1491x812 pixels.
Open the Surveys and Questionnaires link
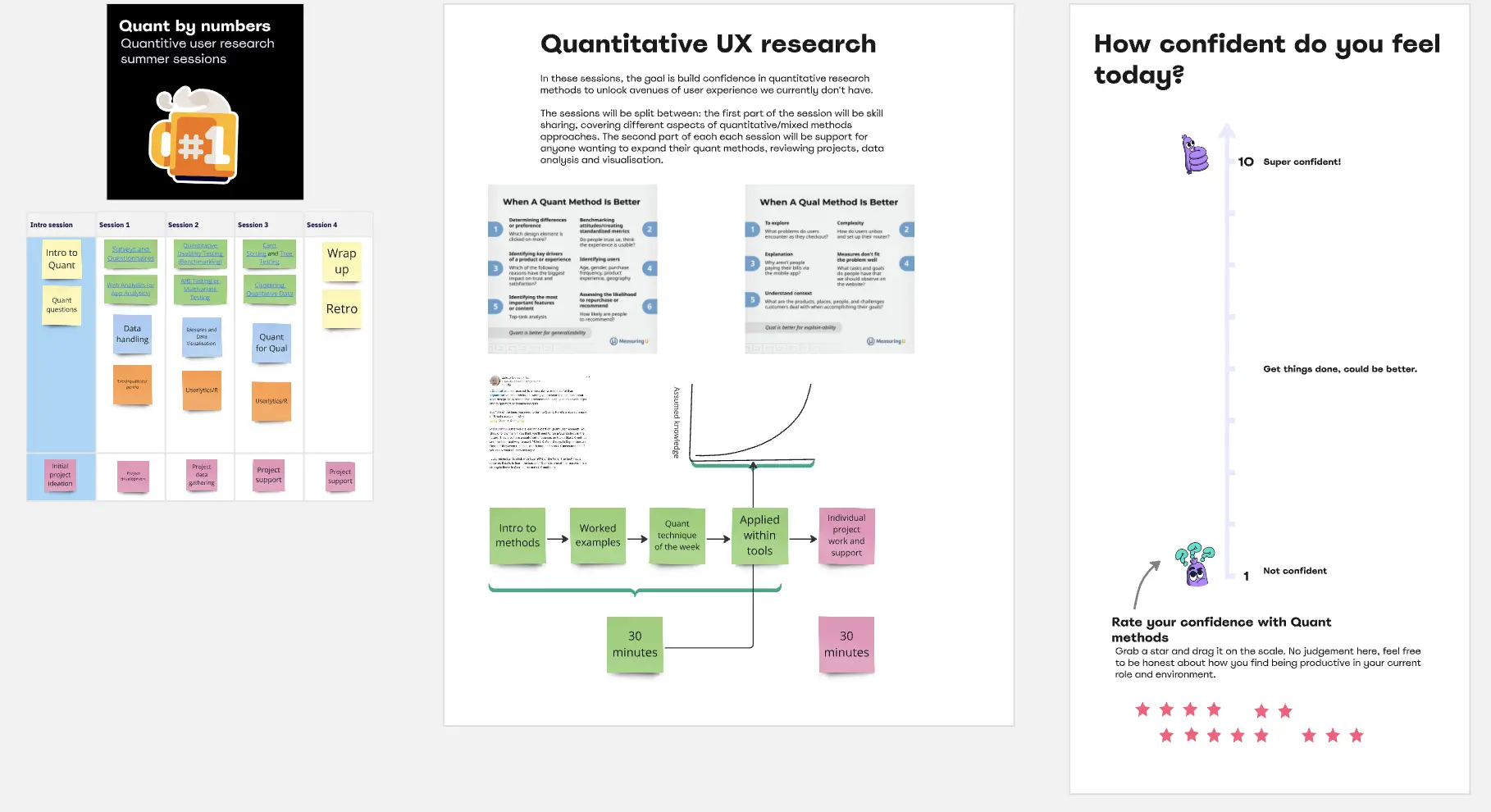pyautogui.click(x=131, y=253)
